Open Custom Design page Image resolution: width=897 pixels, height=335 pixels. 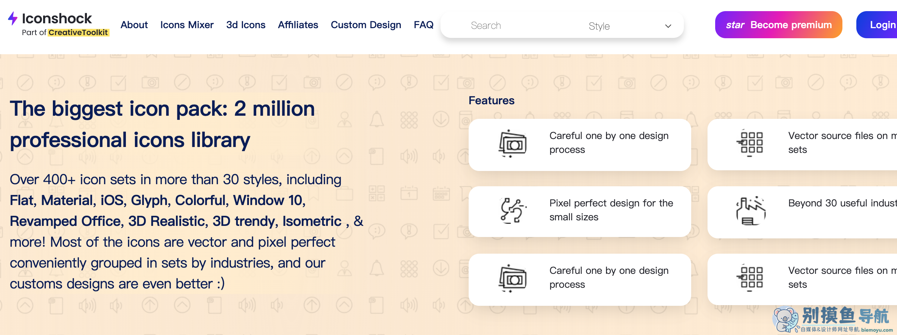pyautogui.click(x=366, y=25)
